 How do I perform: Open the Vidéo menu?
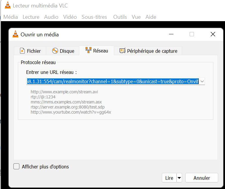[x=70, y=17]
